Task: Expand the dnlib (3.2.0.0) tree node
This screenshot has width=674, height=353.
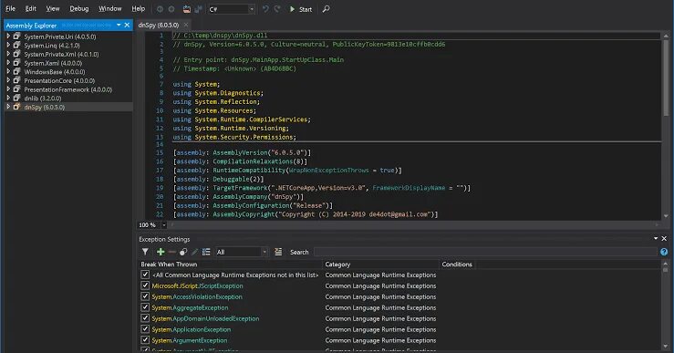Action: click(x=8, y=98)
